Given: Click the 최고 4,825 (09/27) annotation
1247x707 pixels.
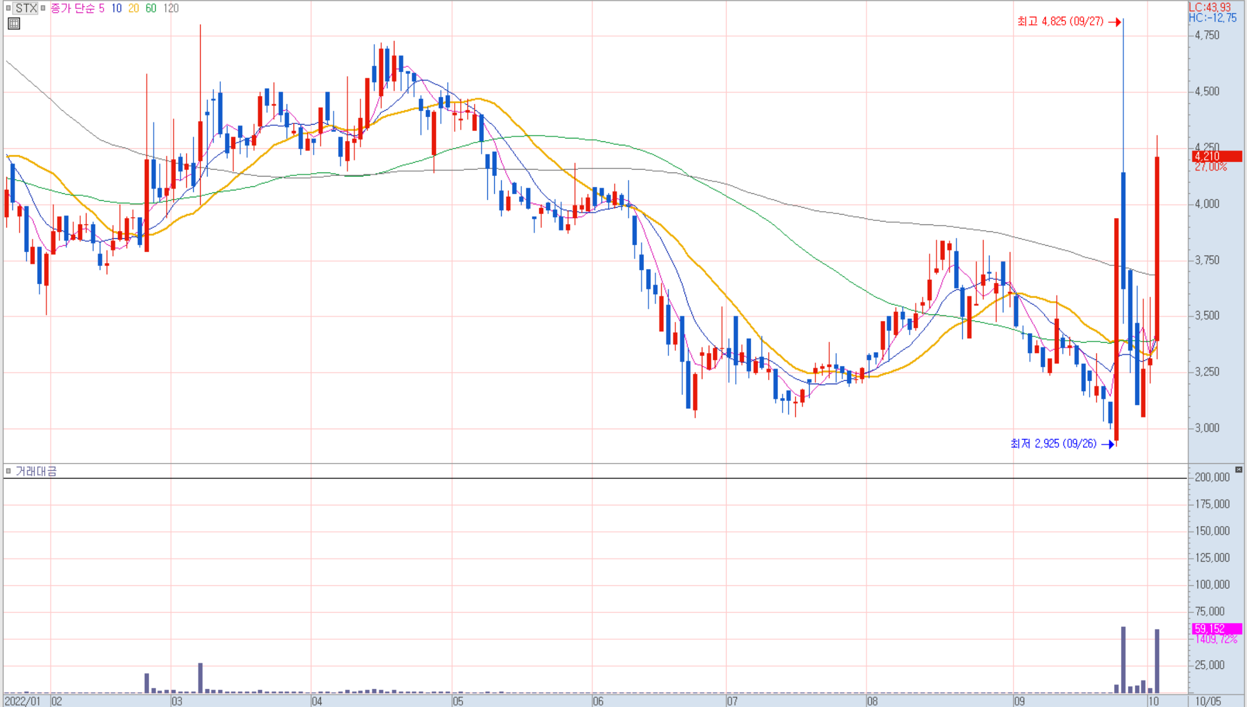Looking at the screenshot, I should coord(1060,22).
